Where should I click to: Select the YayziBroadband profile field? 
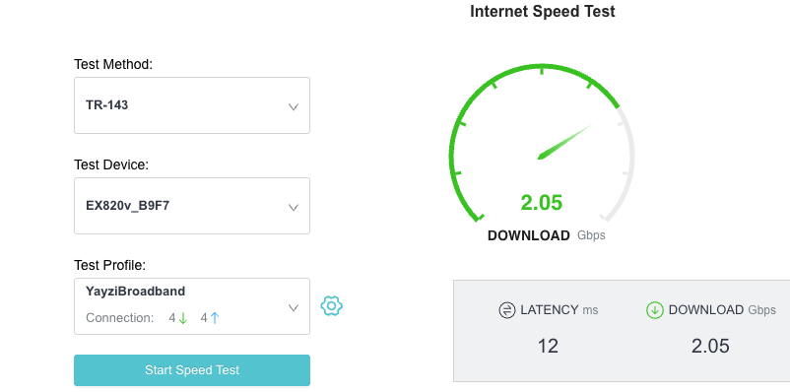tap(192, 306)
